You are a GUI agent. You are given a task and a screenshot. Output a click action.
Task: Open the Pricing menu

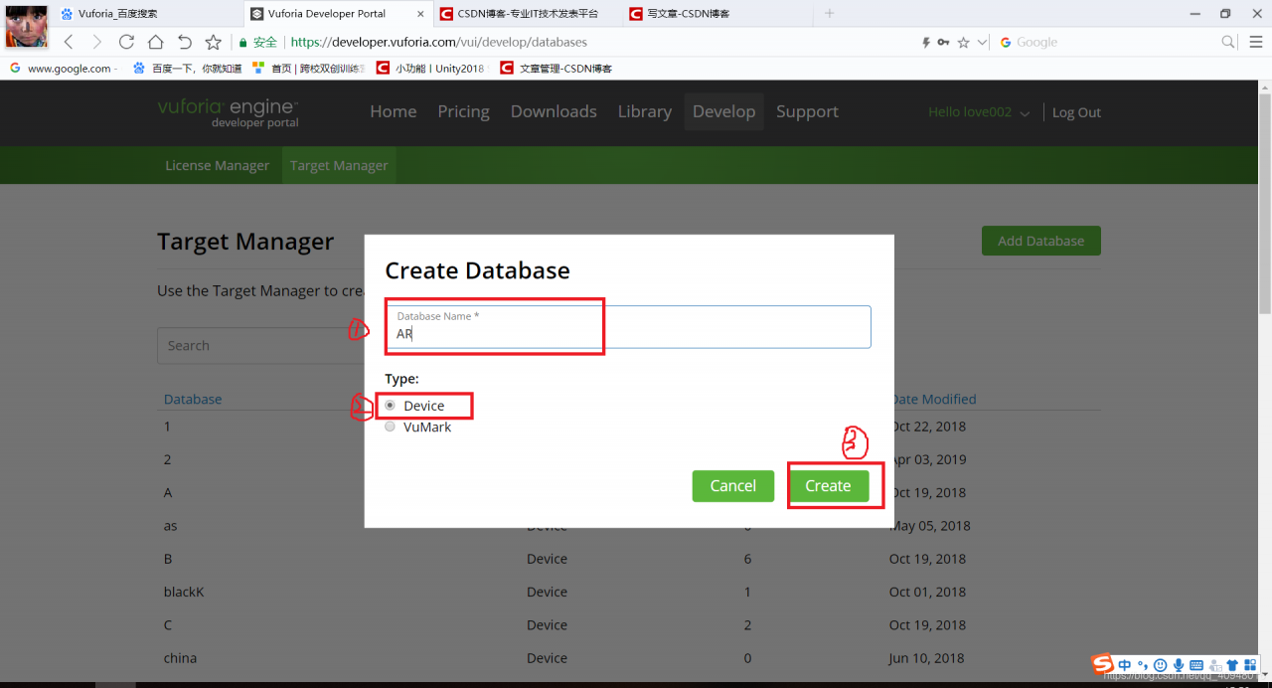click(x=464, y=111)
